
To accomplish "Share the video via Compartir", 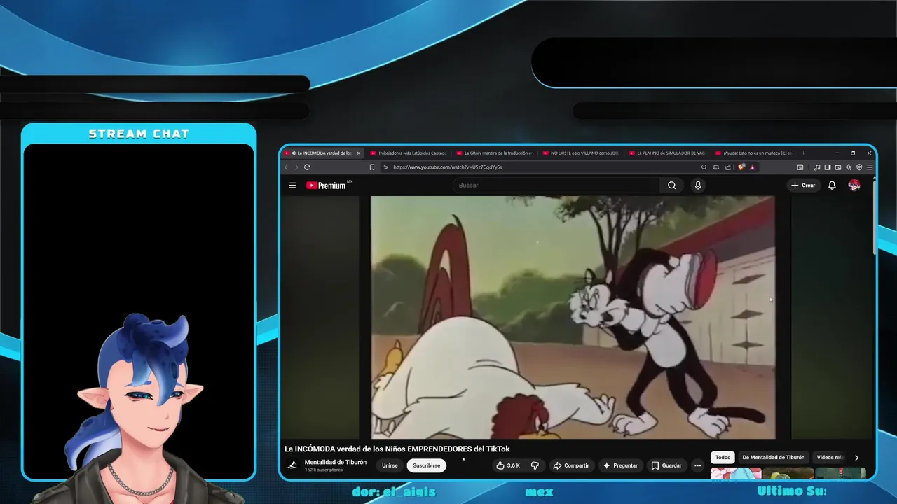I will click(x=570, y=465).
